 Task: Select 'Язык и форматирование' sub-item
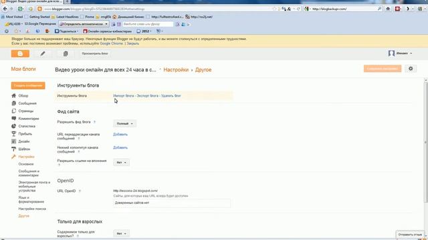click(31, 200)
